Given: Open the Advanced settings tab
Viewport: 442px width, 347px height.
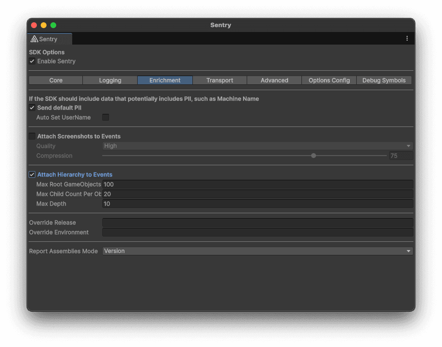Looking at the screenshot, I should coord(274,80).
